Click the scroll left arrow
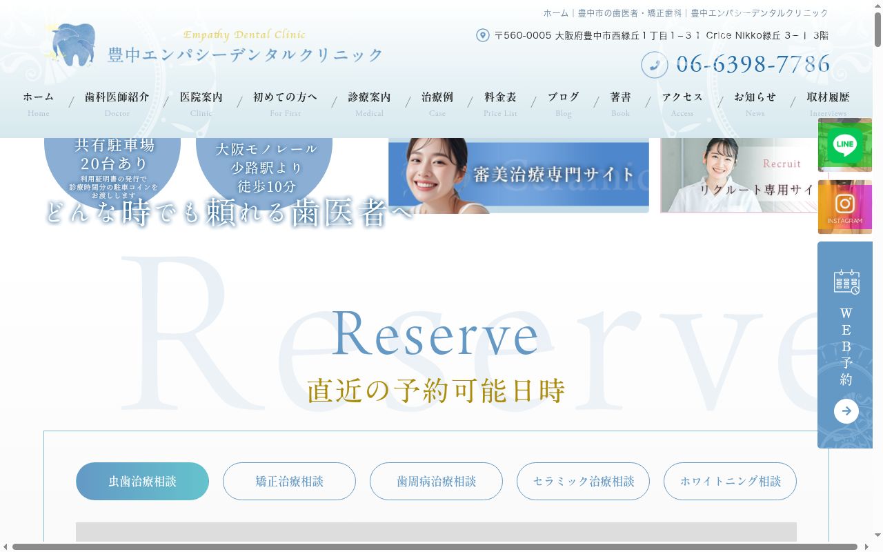Viewport: 883px width, 552px height. [6, 546]
